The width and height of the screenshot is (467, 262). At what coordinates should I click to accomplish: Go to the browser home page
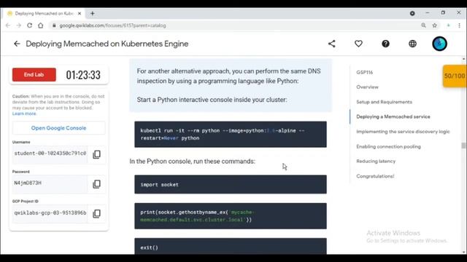41,25
